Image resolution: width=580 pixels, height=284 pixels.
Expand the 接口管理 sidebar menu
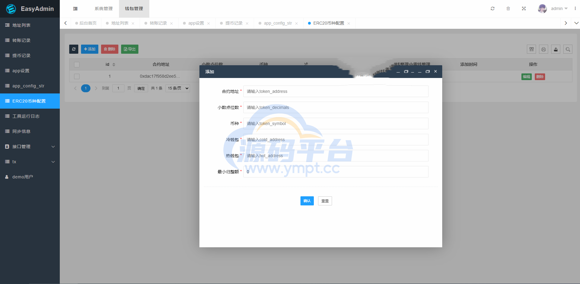click(30, 147)
